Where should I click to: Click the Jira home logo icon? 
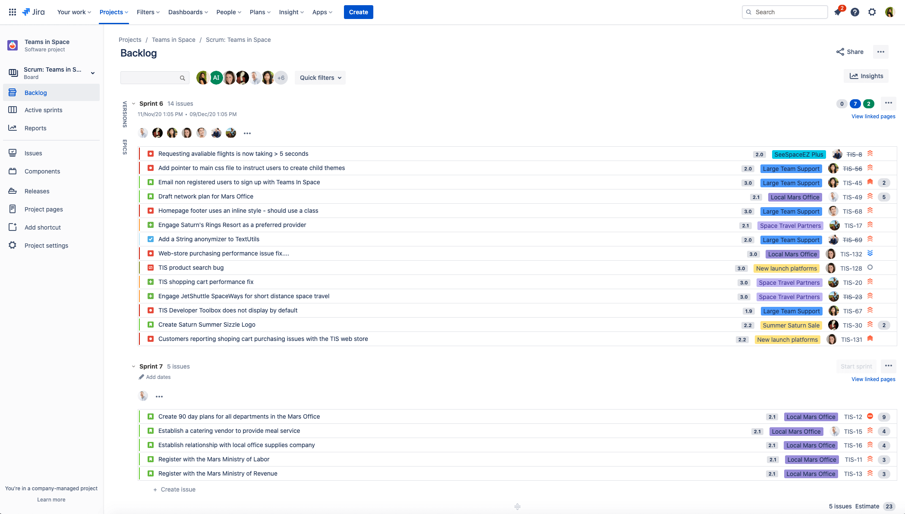(x=34, y=12)
